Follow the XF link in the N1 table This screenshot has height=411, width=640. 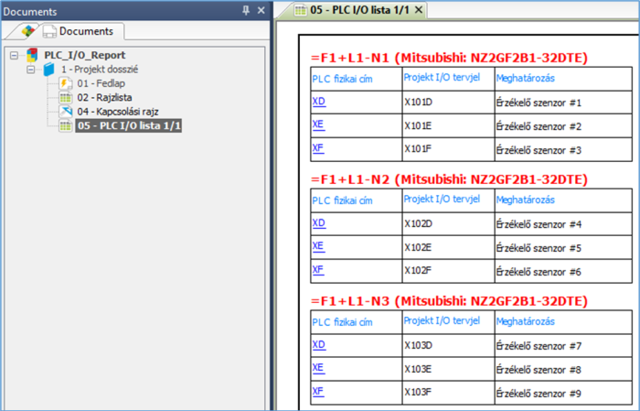point(318,148)
